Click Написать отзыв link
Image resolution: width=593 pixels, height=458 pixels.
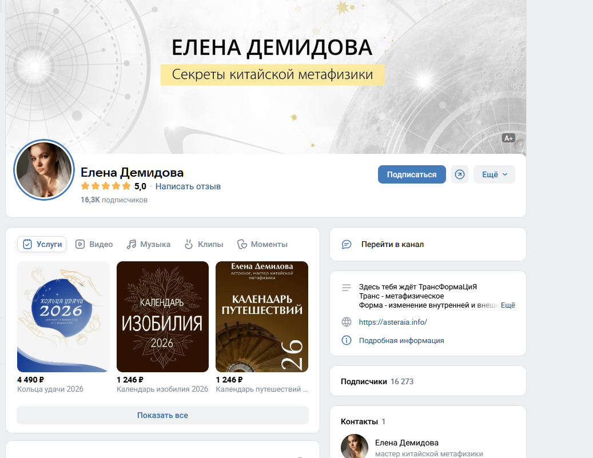pos(188,186)
